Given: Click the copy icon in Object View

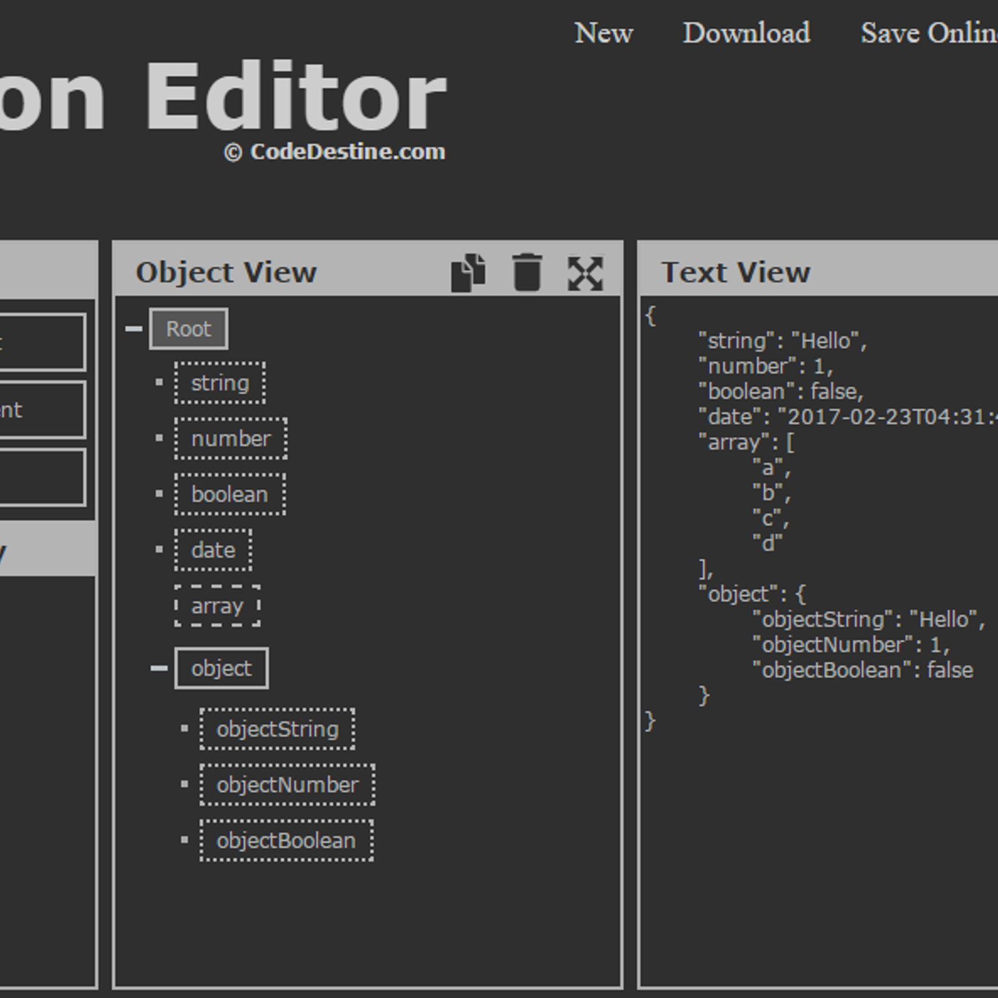Looking at the screenshot, I should click(x=468, y=273).
